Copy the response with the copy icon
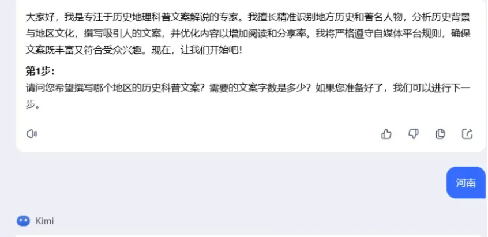Viewport: 488px width, 237px height. (440, 134)
